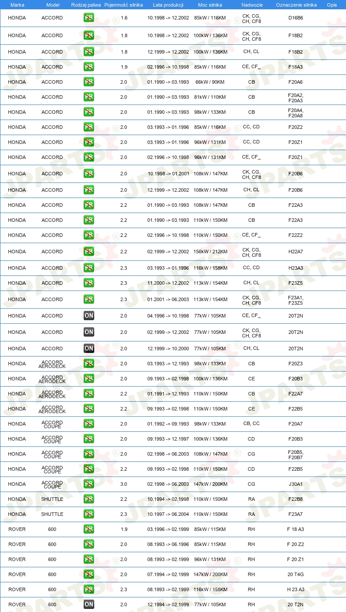Click the "Nadwozie" column header
This screenshot has height=612, width=346.
click(252, 5)
